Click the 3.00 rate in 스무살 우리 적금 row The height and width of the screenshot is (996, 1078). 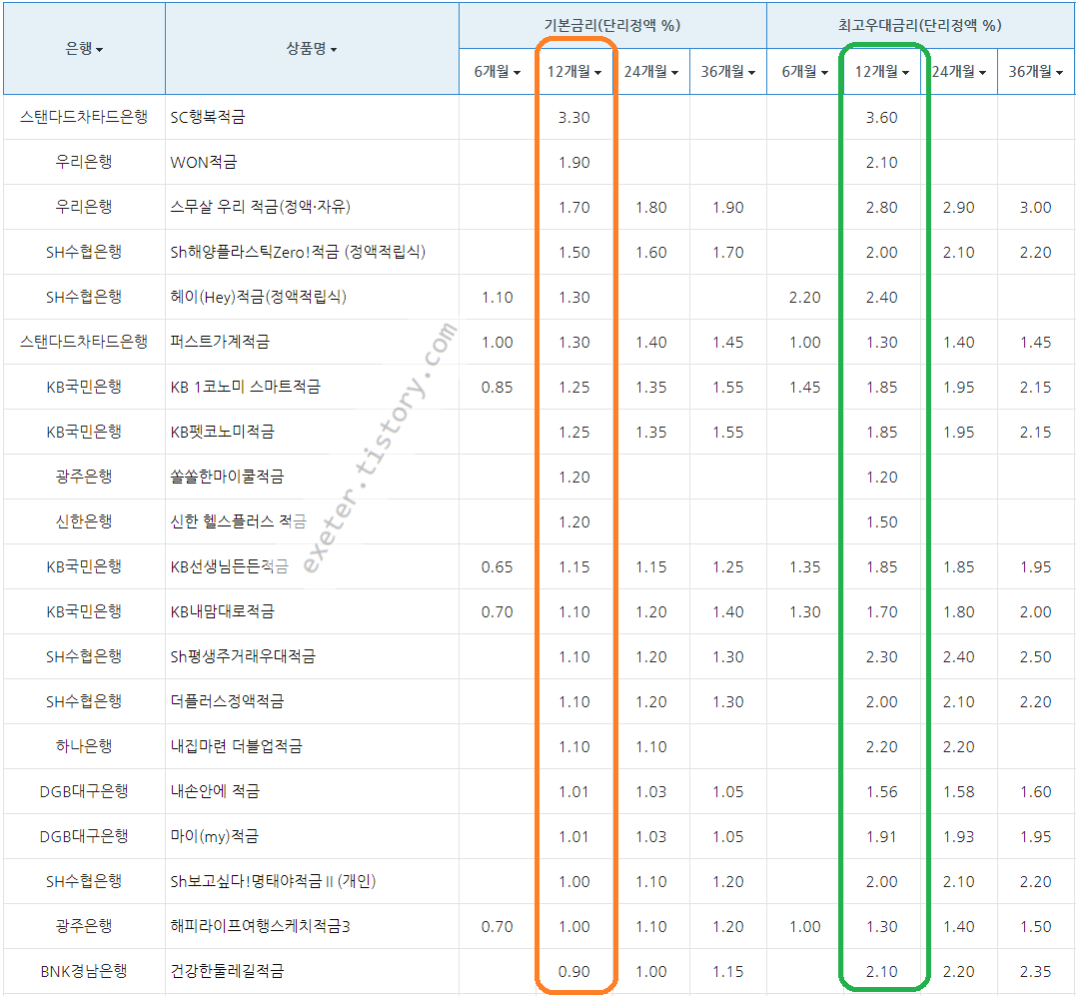click(x=1036, y=208)
